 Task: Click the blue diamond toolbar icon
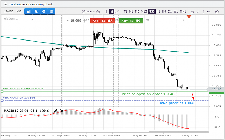(x=44, y=11)
